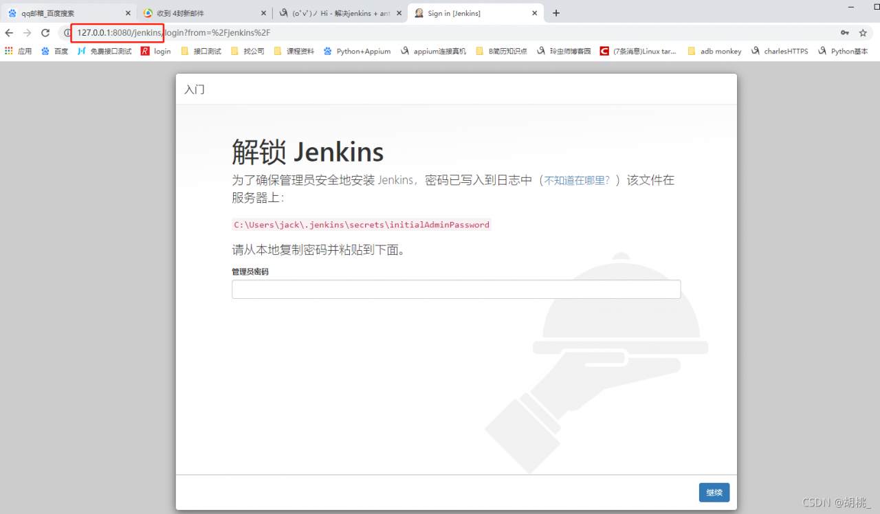Close the 解决jenkins tab

[x=399, y=13]
